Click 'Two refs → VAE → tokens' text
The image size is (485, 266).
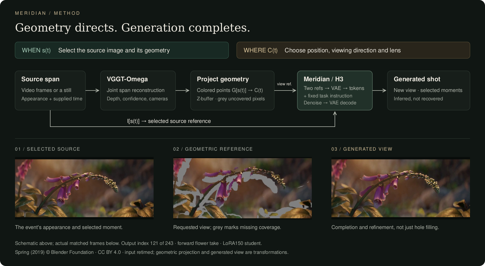tap(334, 88)
